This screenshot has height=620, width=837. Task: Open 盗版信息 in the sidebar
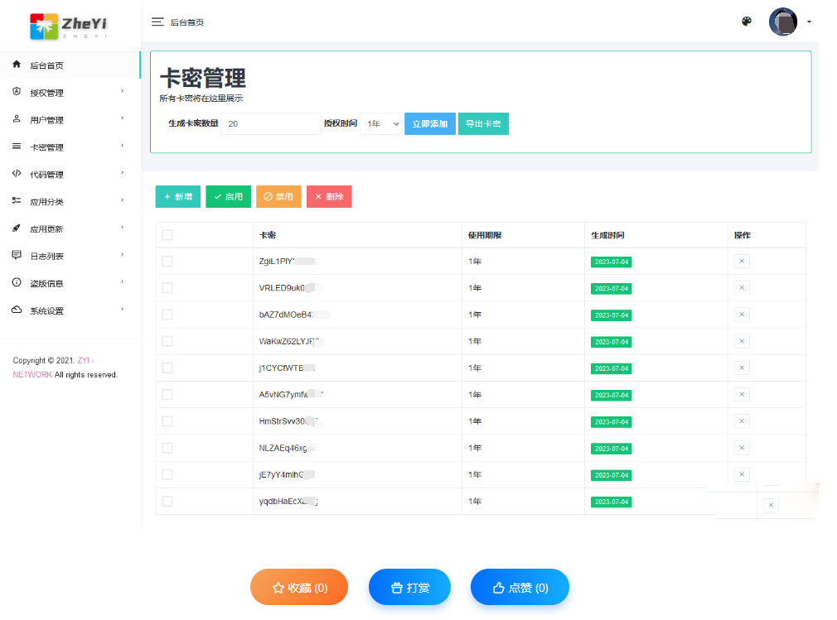click(46, 283)
